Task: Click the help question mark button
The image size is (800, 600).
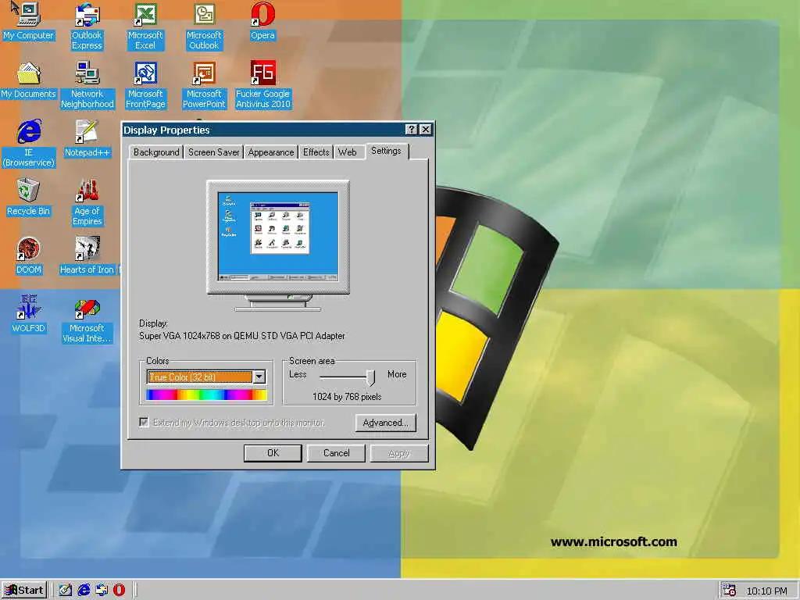Action: pos(411,130)
